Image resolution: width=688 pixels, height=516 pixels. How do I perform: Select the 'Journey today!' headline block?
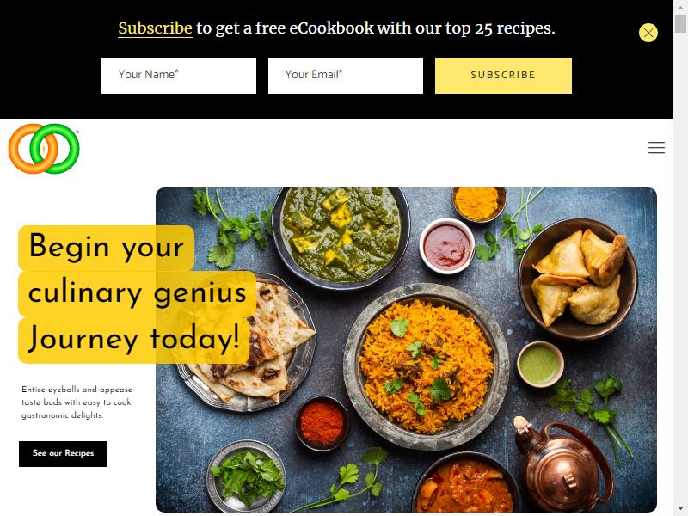point(134,340)
